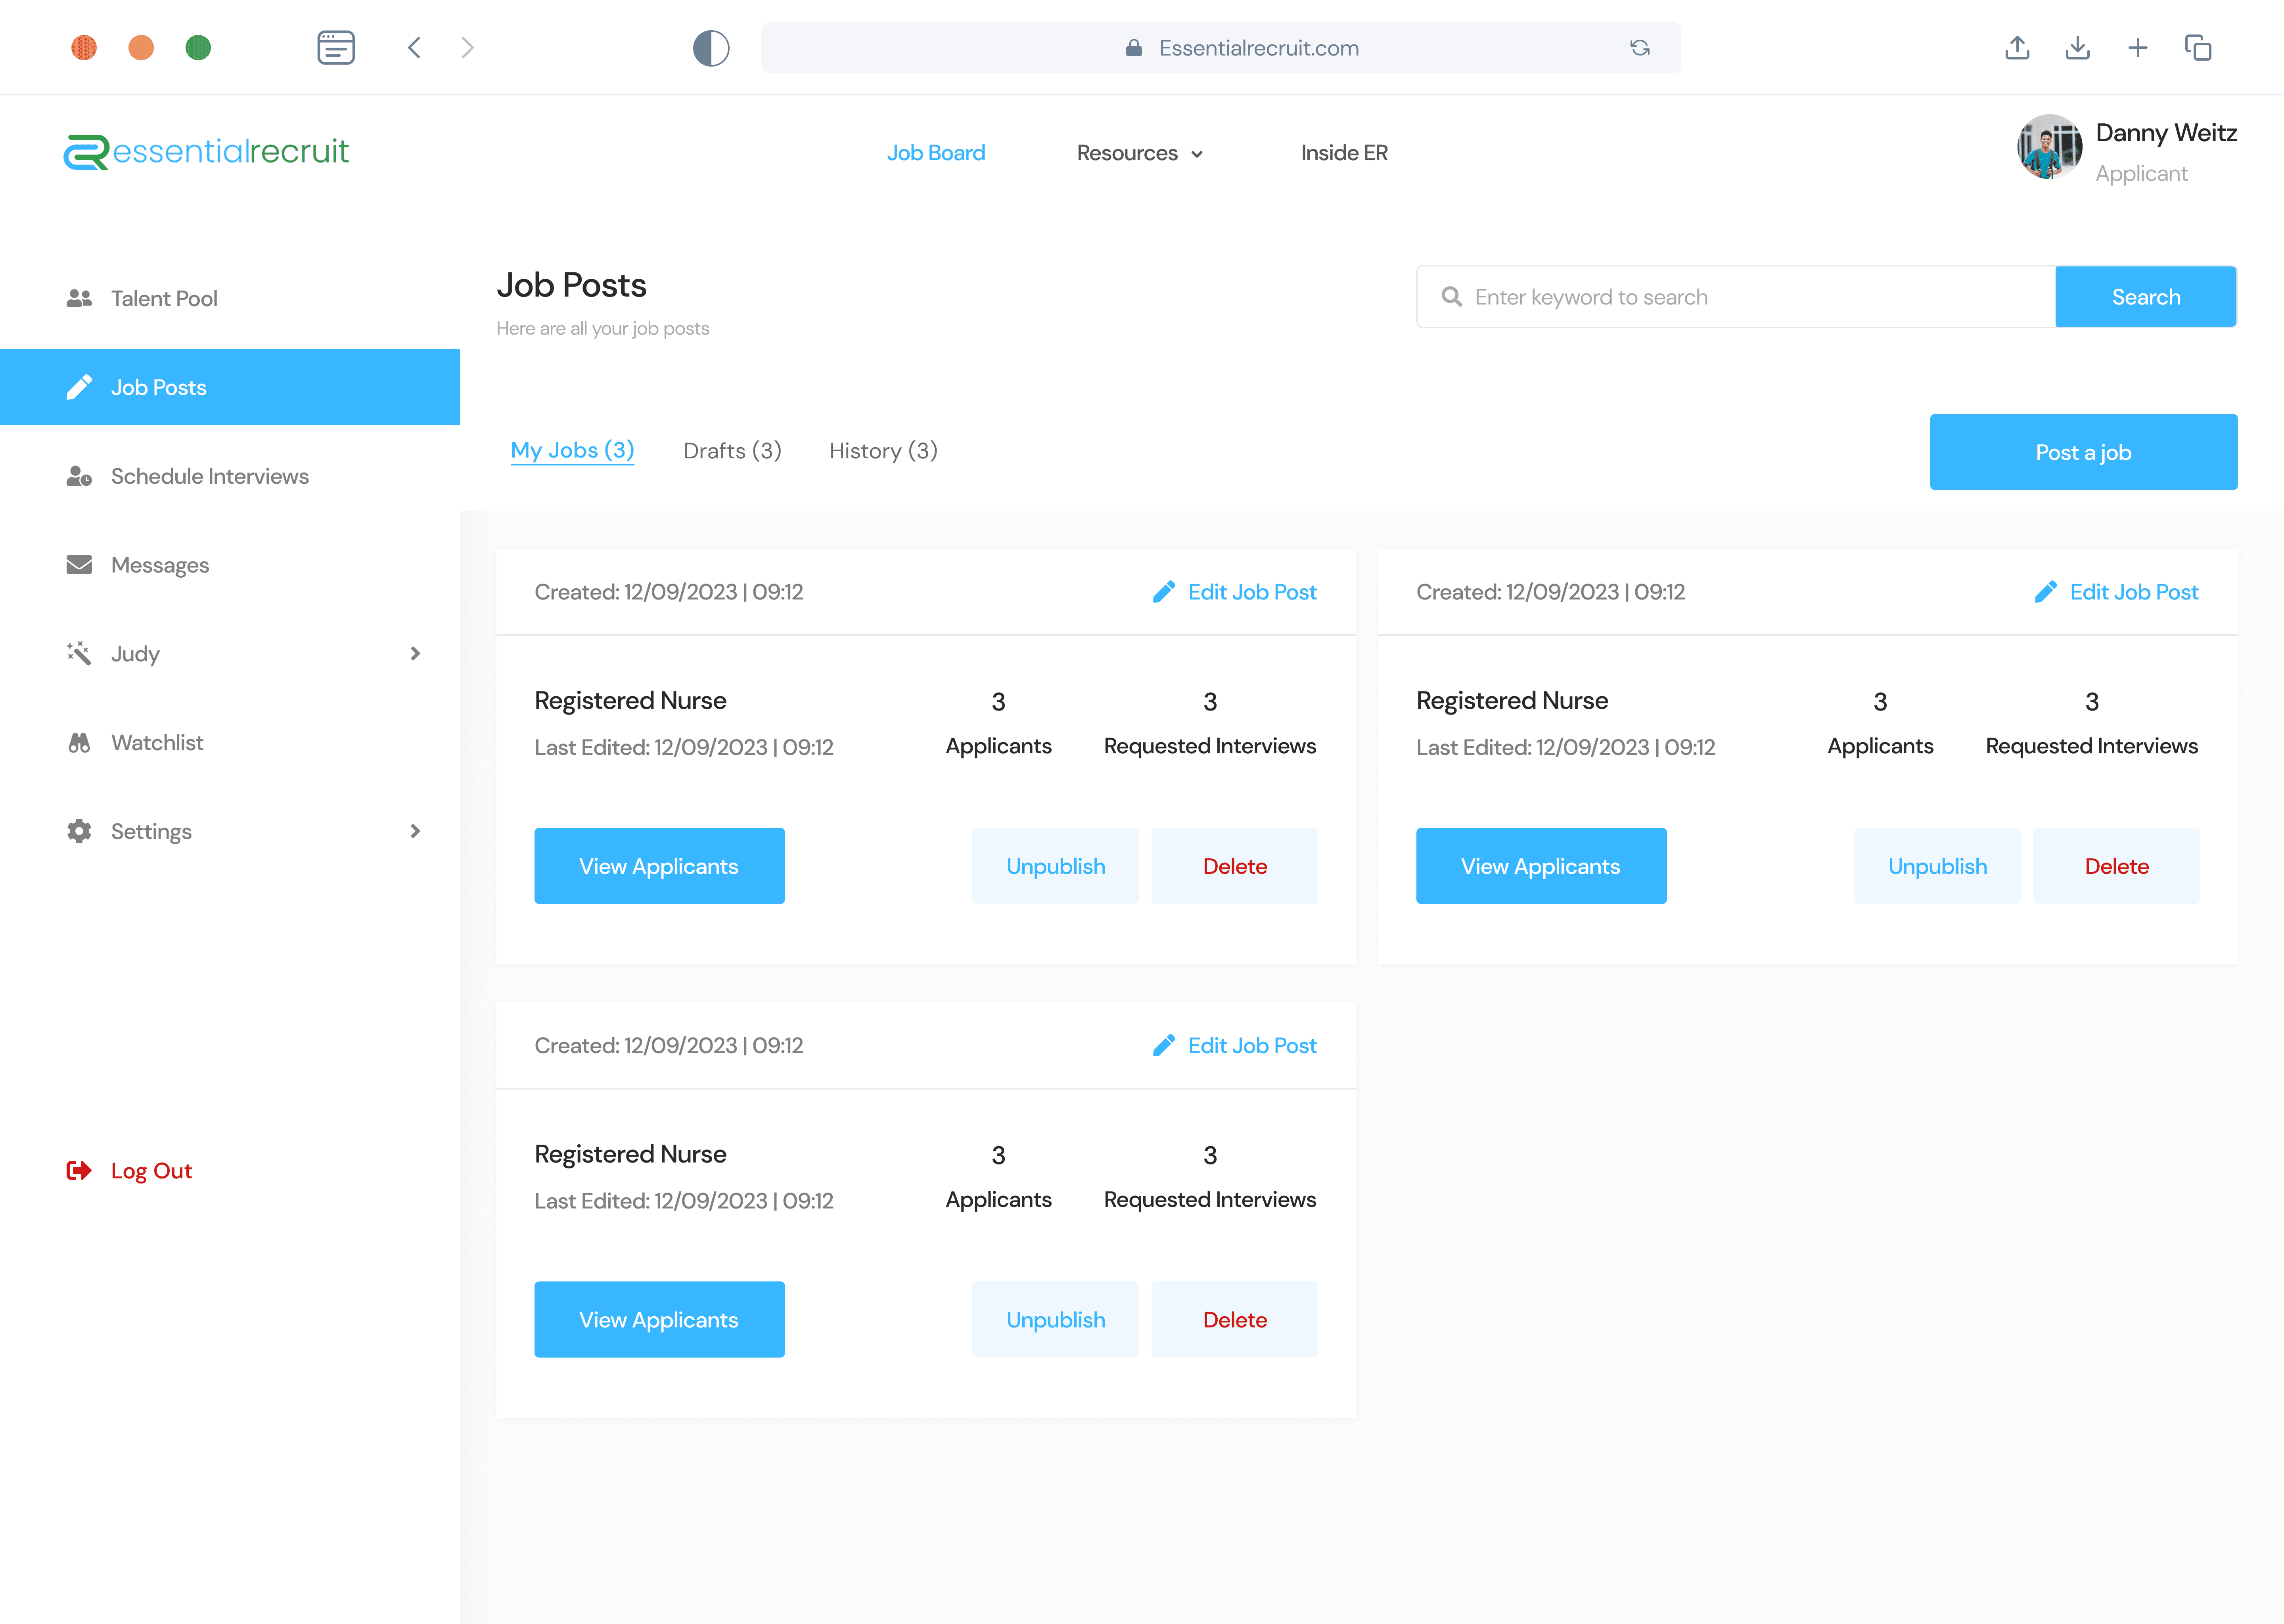Image resolution: width=2284 pixels, height=1624 pixels.
Task: Click the Settings label in sidebar
Action: click(151, 832)
